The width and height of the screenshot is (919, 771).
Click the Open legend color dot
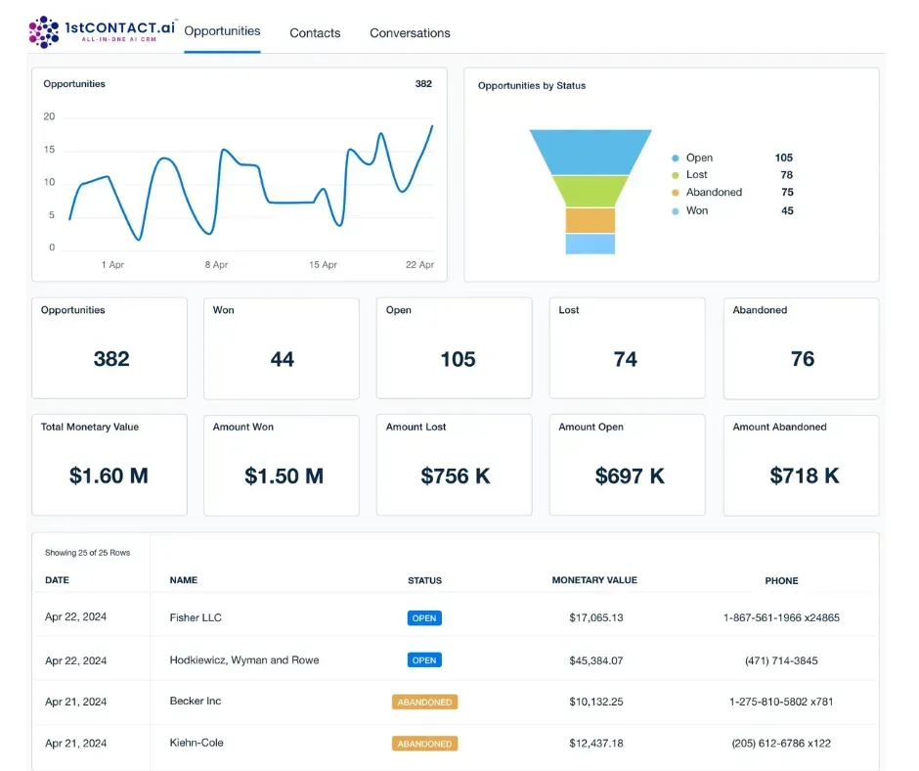point(676,159)
